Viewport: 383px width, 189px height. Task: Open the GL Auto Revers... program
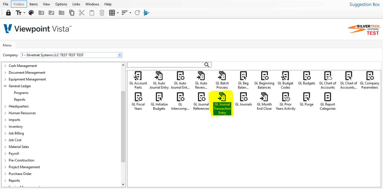tap(201, 80)
